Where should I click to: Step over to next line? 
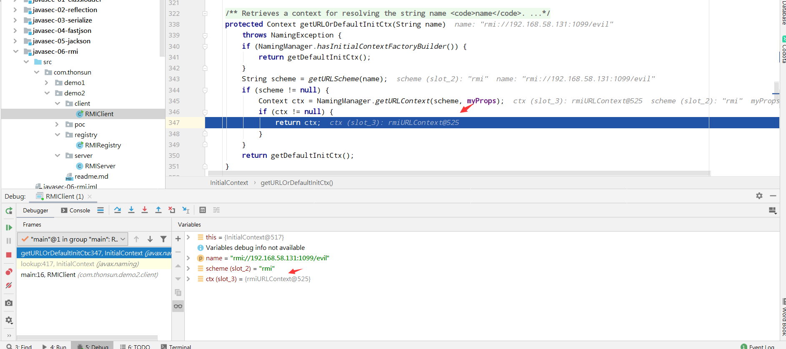[x=118, y=210]
